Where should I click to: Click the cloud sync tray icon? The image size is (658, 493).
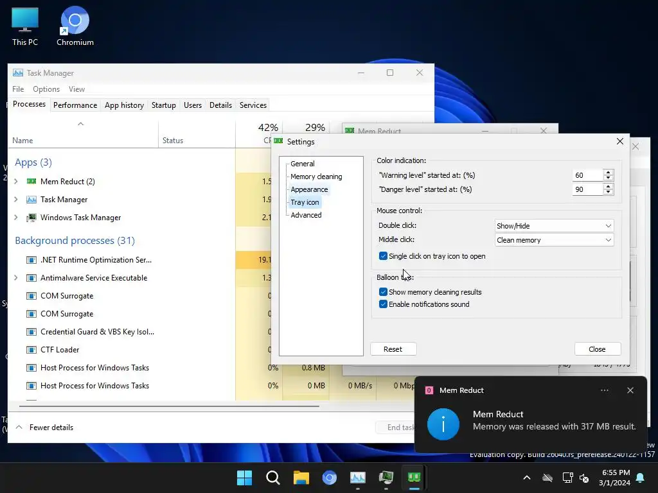tap(547, 478)
